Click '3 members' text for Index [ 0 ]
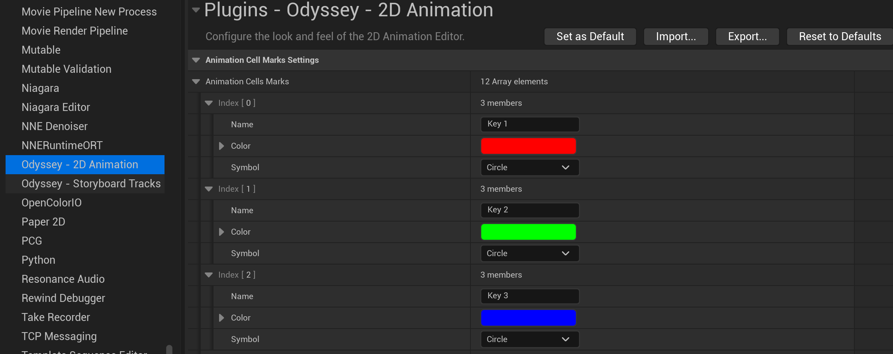This screenshot has height=354, width=893. pyautogui.click(x=501, y=103)
